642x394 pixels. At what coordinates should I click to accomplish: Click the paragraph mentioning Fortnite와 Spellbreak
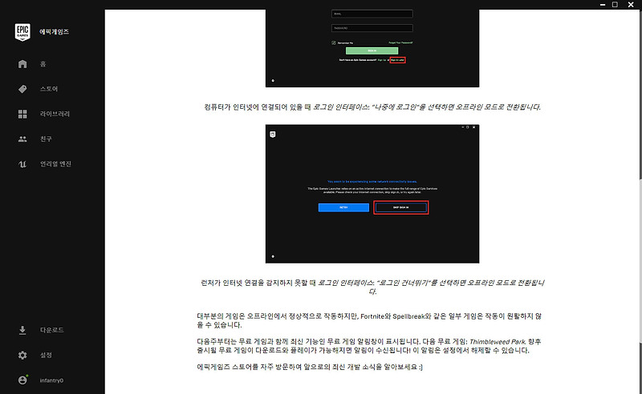[x=369, y=320]
